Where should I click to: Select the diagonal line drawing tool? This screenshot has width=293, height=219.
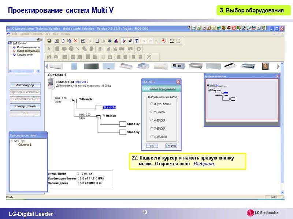pyautogui.click(x=78, y=49)
